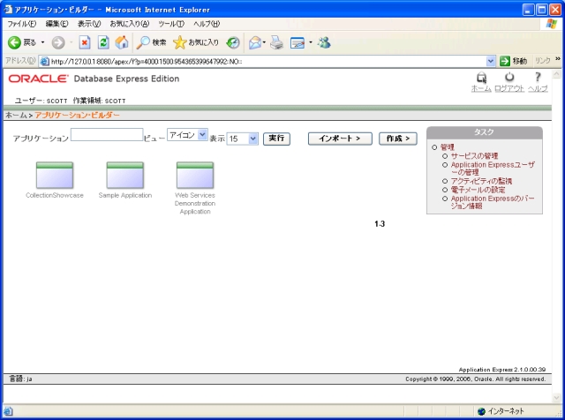Open Application Expressユーザーの管理 link
Screen dimensions: 565x420
(x=493, y=169)
